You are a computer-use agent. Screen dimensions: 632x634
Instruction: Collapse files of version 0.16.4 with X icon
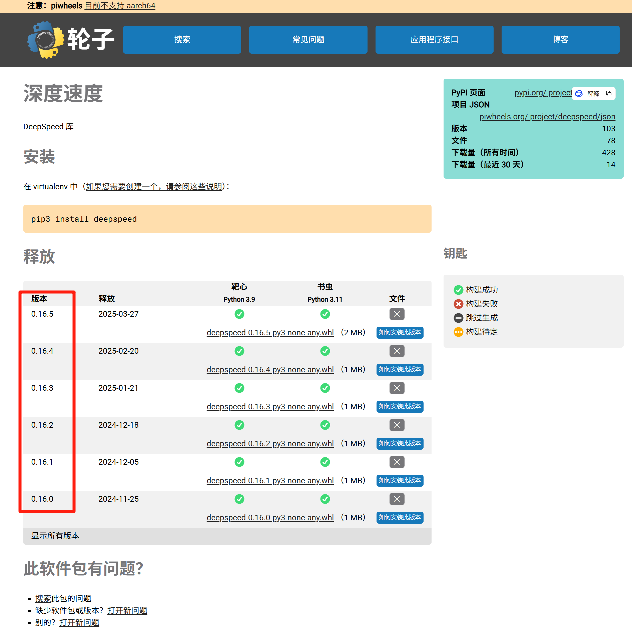(x=397, y=351)
